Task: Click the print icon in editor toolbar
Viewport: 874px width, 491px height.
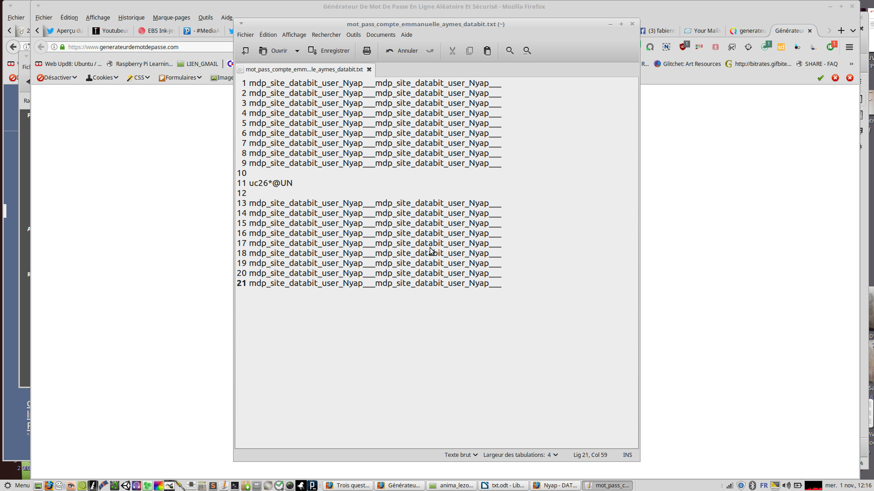Action: point(367,51)
